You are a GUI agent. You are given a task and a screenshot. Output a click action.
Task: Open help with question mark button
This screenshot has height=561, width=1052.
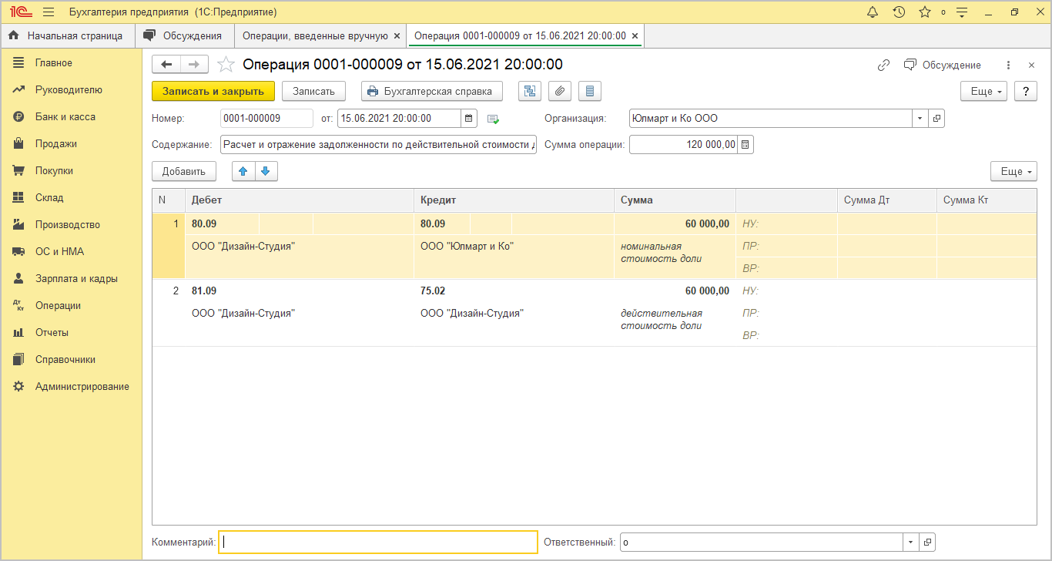tap(1025, 91)
